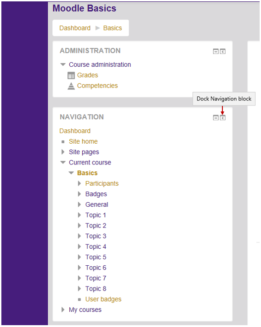Viewport: 261px width, 327px height.
Task: Open the bold Basics course link
Action: coord(87,173)
